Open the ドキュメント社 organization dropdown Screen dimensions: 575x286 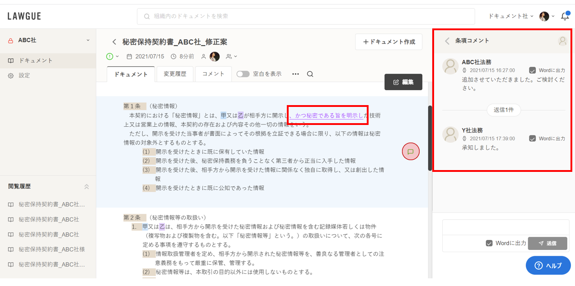pyautogui.click(x=510, y=16)
